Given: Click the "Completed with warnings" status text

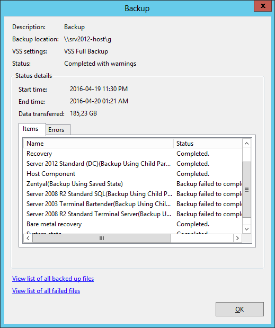Looking at the screenshot, I should [x=100, y=64].
